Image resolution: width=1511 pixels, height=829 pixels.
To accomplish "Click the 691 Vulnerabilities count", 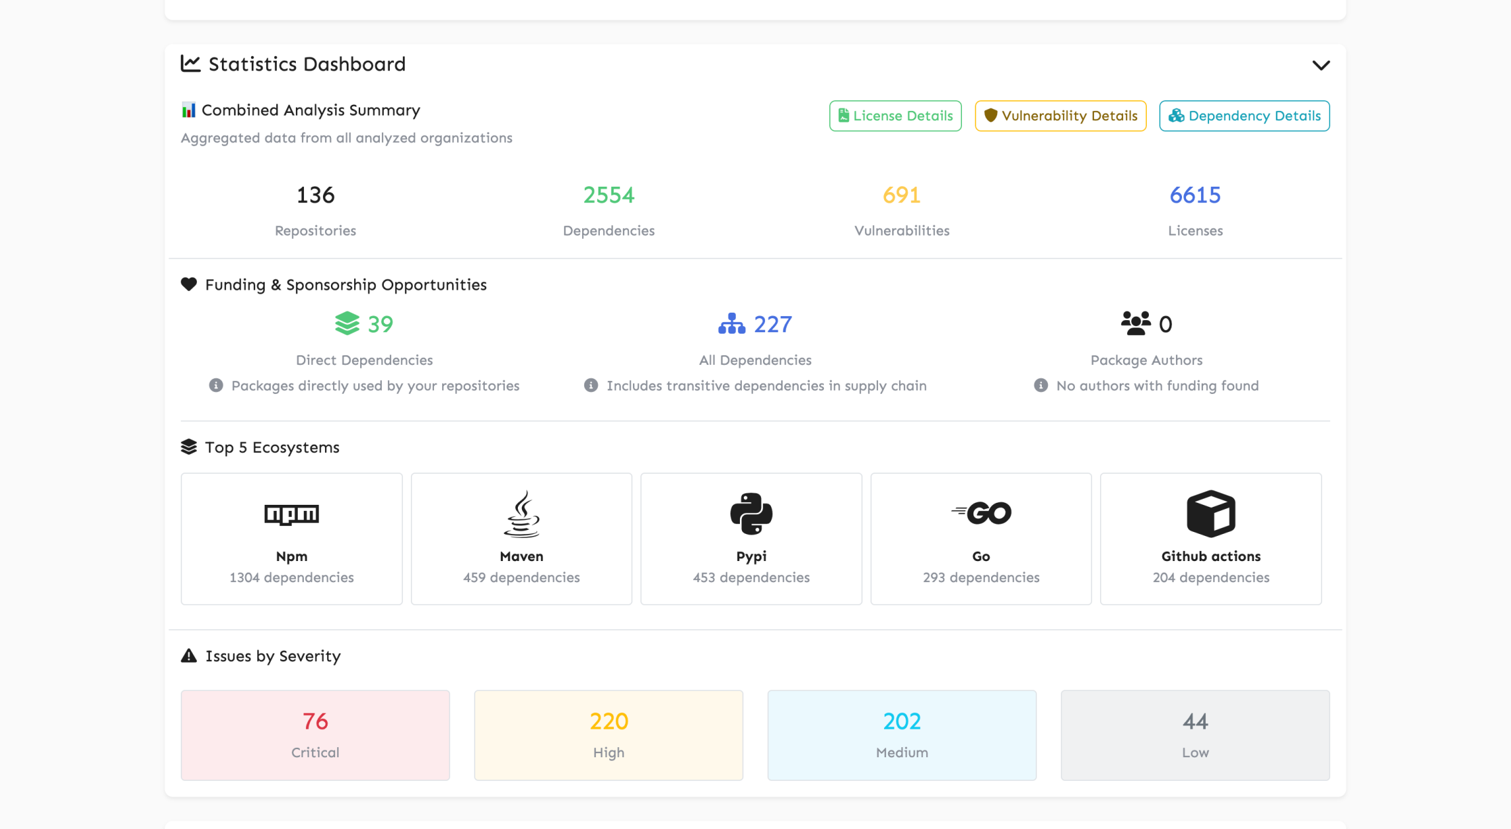I will pyautogui.click(x=901, y=196).
